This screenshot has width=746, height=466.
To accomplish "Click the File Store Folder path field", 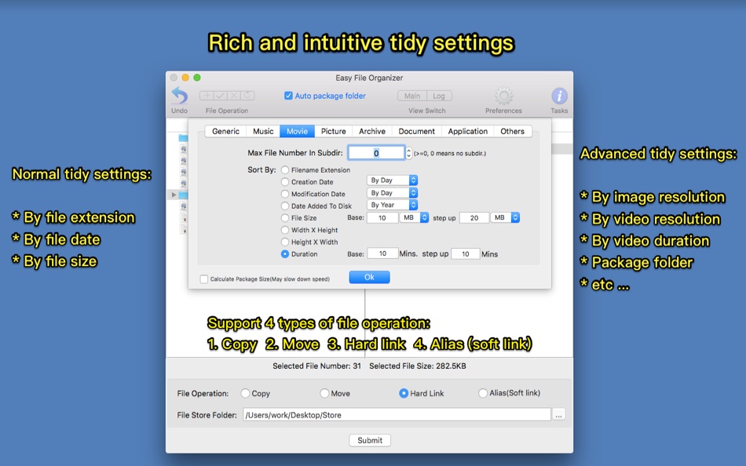I will coord(397,415).
